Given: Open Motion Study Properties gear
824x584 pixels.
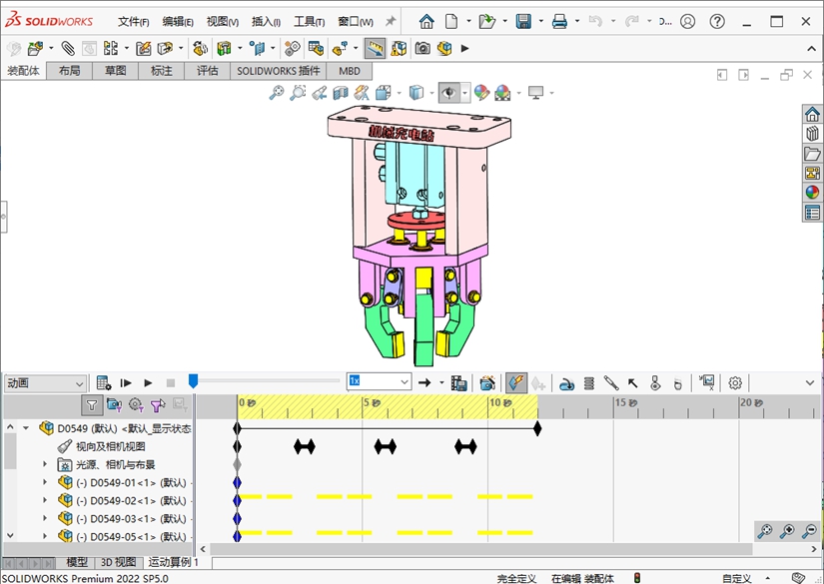Looking at the screenshot, I should coord(735,382).
